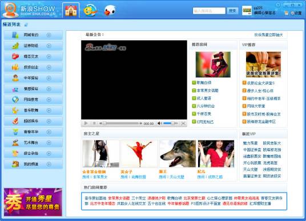The height and width of the screenshot is (221, 306).
Task: Click the 音乐歌舞 channel icon
Action: (x=15, y=110)
